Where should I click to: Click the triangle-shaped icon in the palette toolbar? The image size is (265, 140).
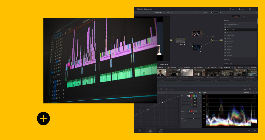click(x=172, y=89)
